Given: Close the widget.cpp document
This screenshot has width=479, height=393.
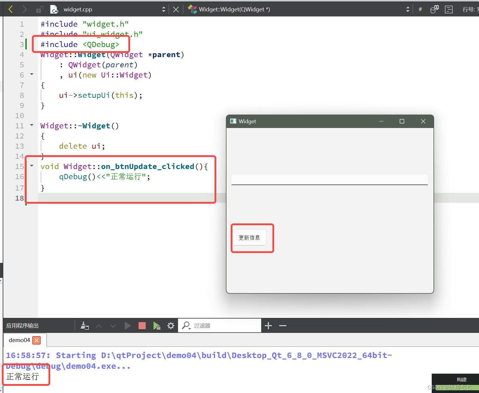Looking at the screenshot, I should (176, 10).
